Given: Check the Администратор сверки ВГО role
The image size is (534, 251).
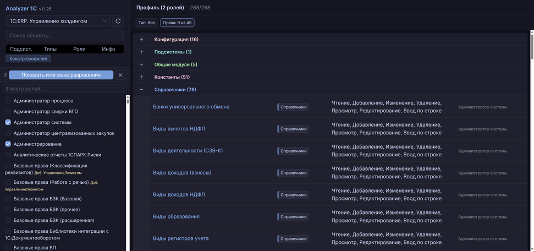Looking at the screenshot, I should pyautogui.click(x=8, y=112).
